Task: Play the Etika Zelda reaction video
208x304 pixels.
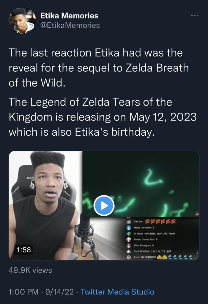Action: 104,204
